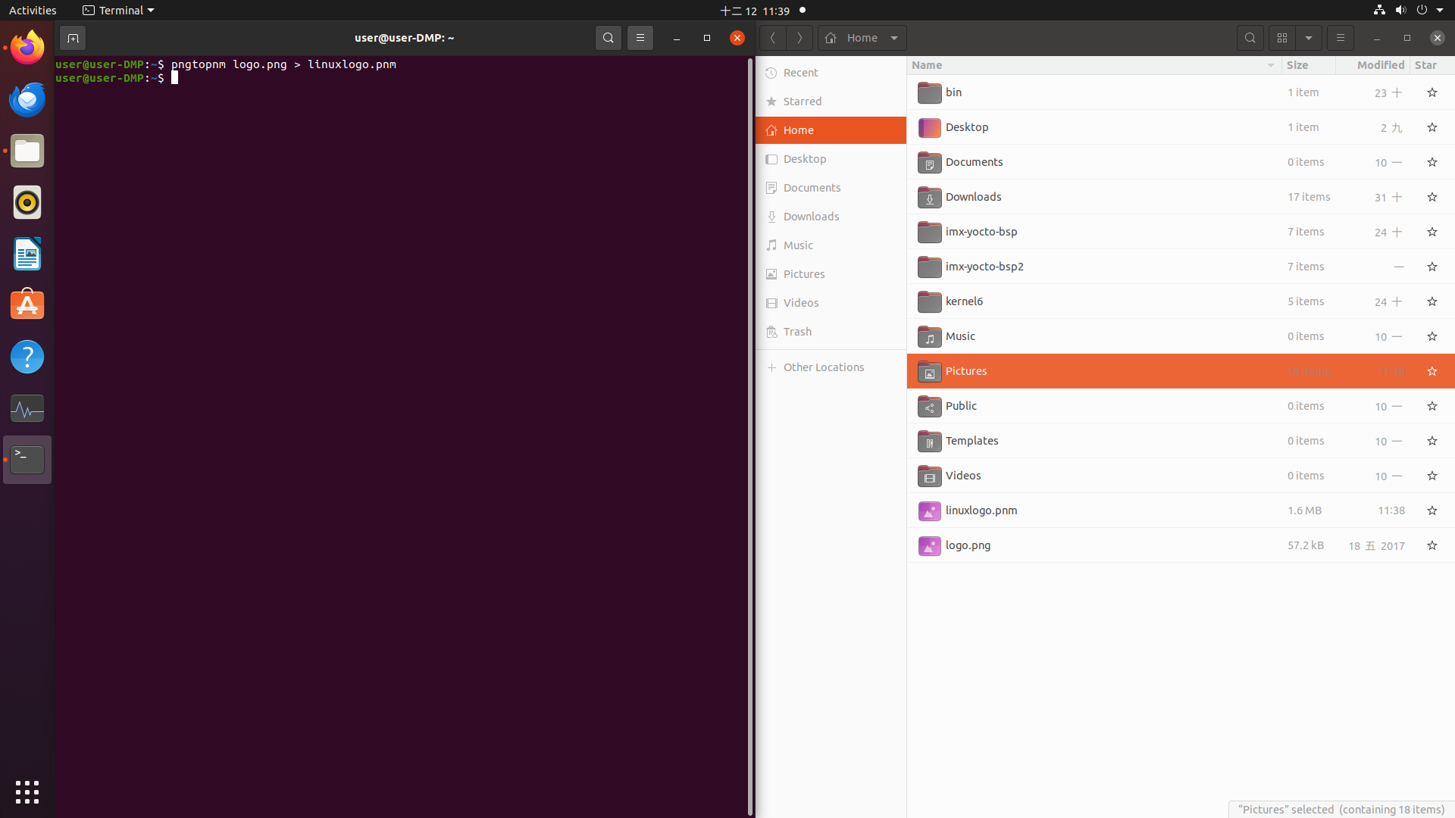Click the Star column header
The height and width of the screenshot is (818, 1455).
1432,65
